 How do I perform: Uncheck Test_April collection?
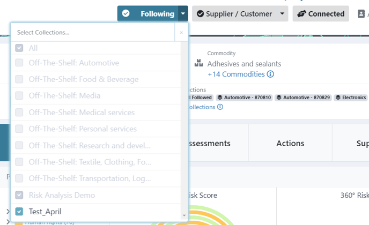click(x=19, y=212)
